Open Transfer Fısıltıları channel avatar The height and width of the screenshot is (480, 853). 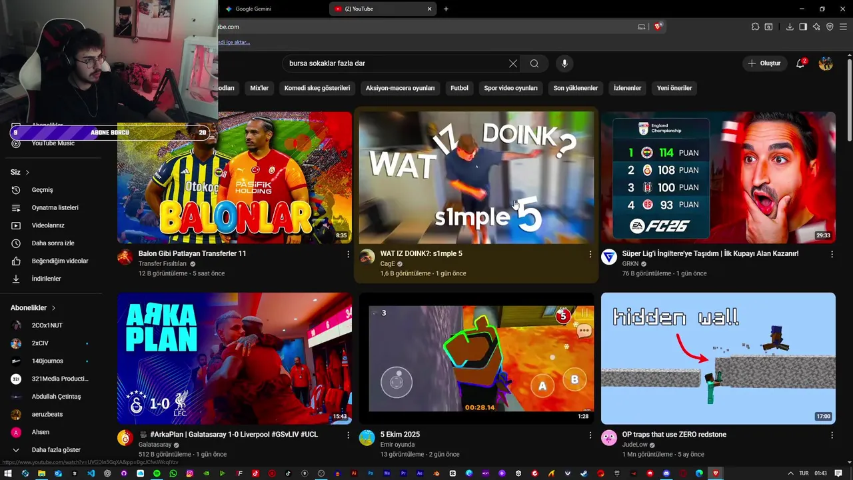click(125, 257)
